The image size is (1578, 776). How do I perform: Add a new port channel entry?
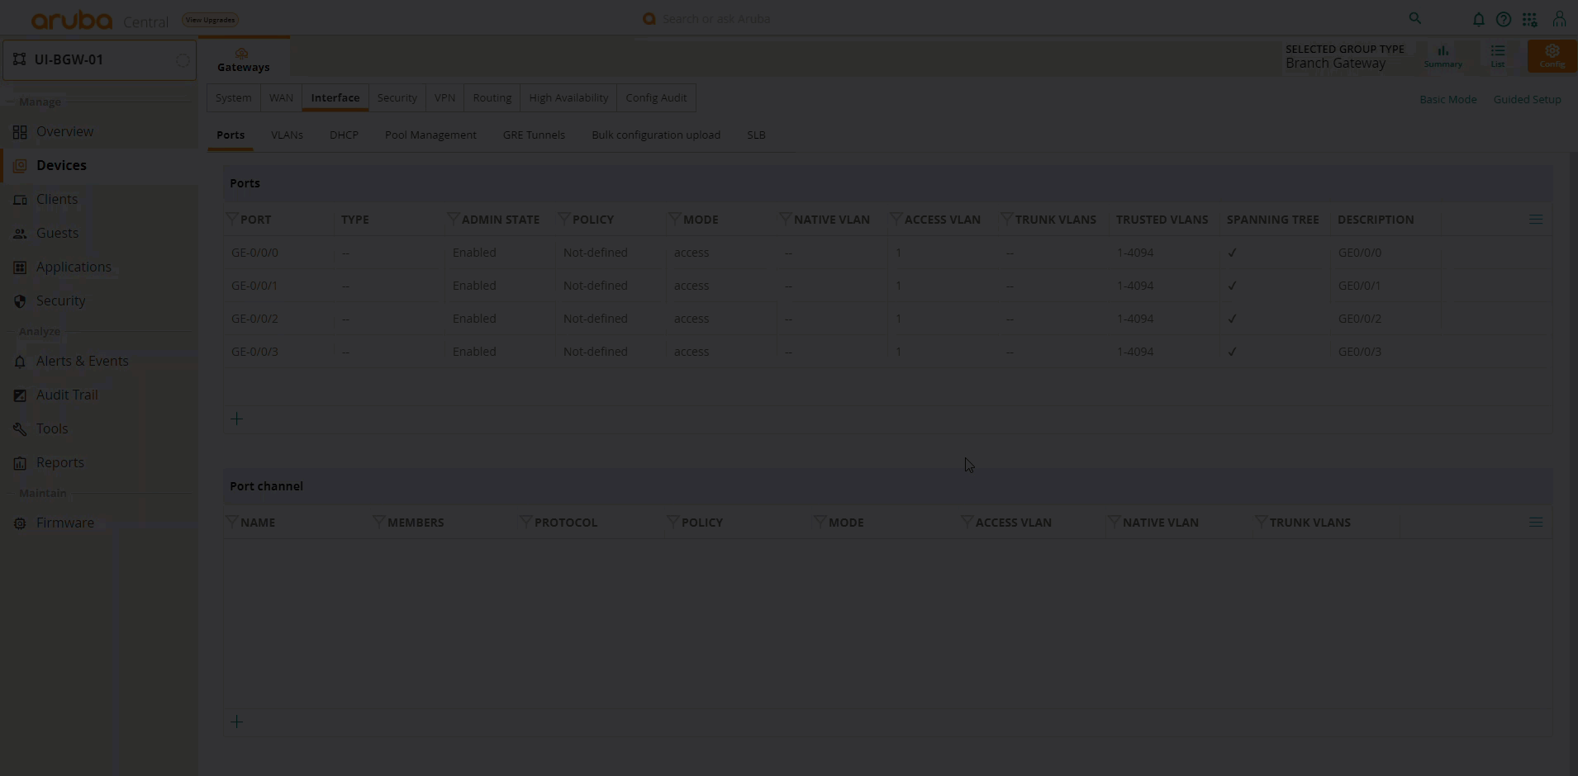click(236, 722)
